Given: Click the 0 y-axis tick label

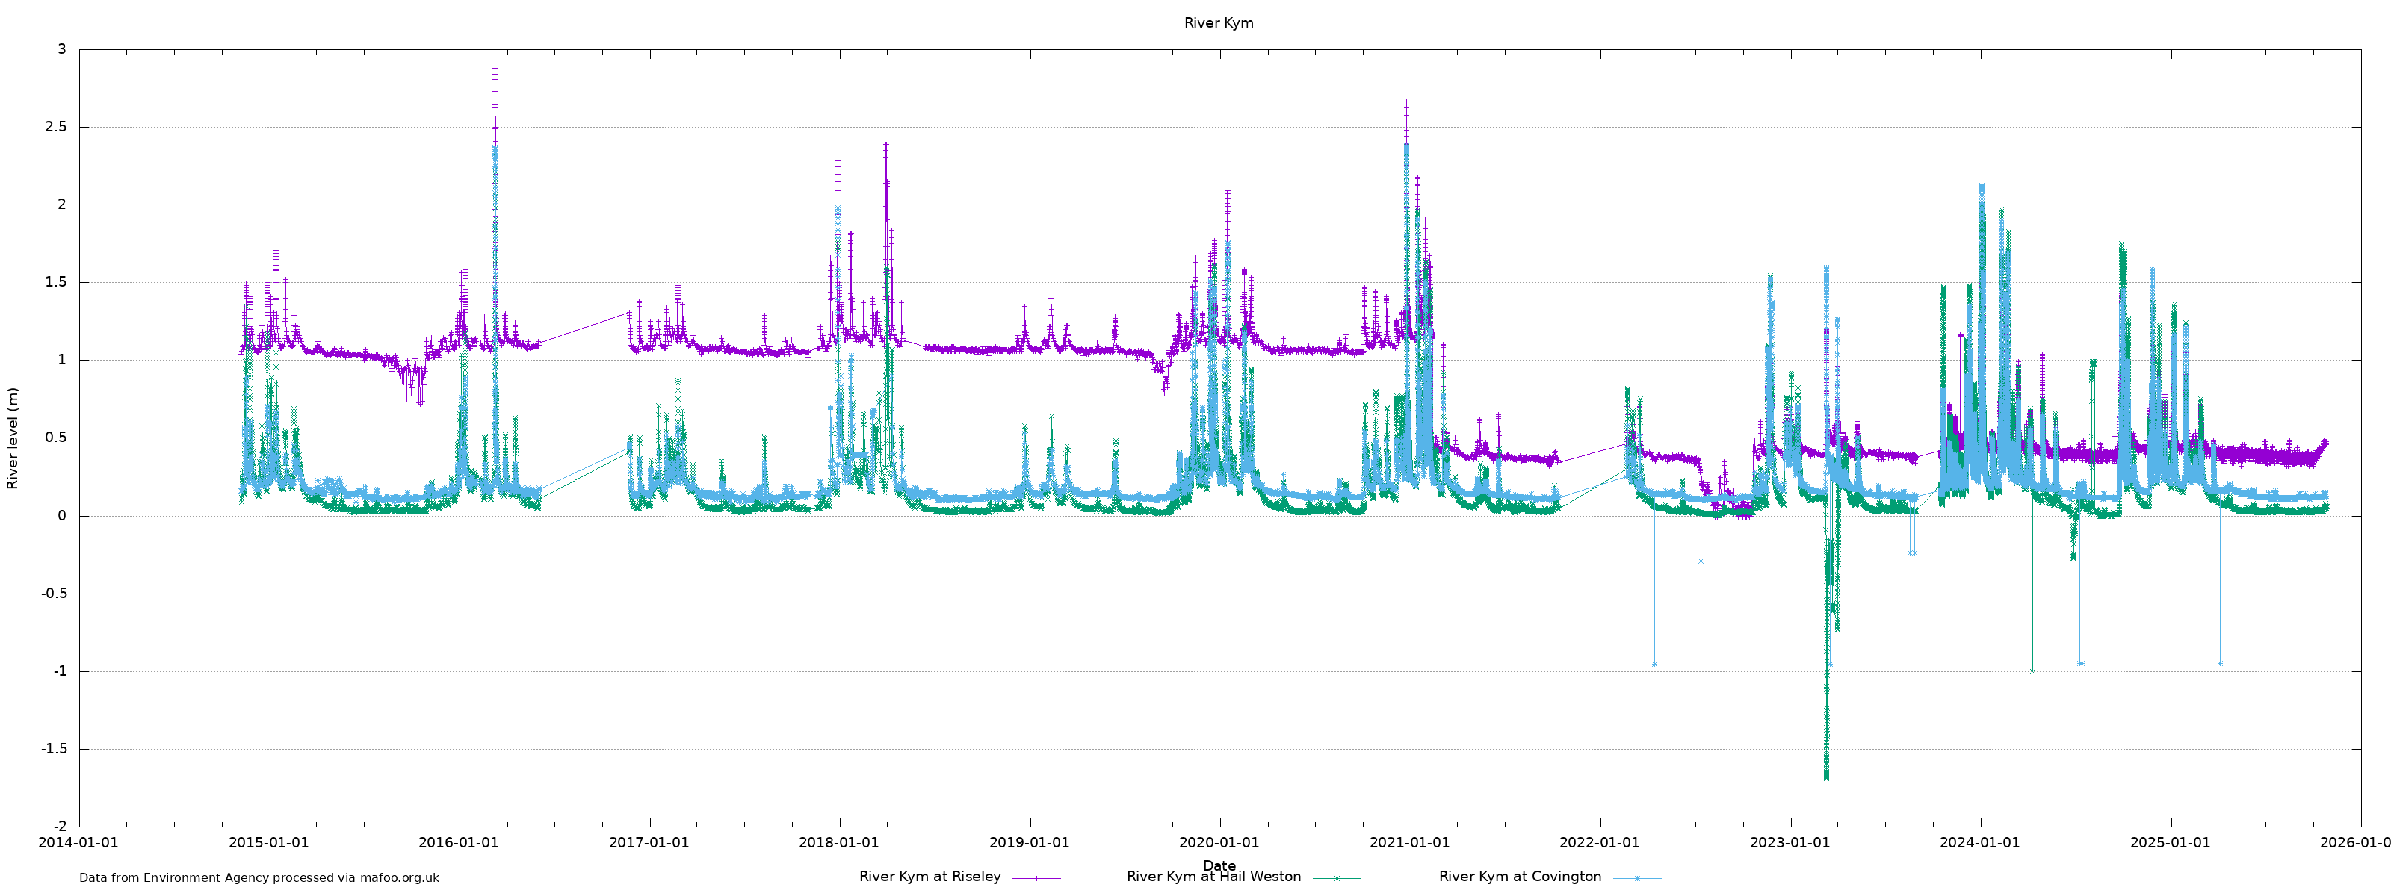Looking at the screenshot, I should (62, 516).
